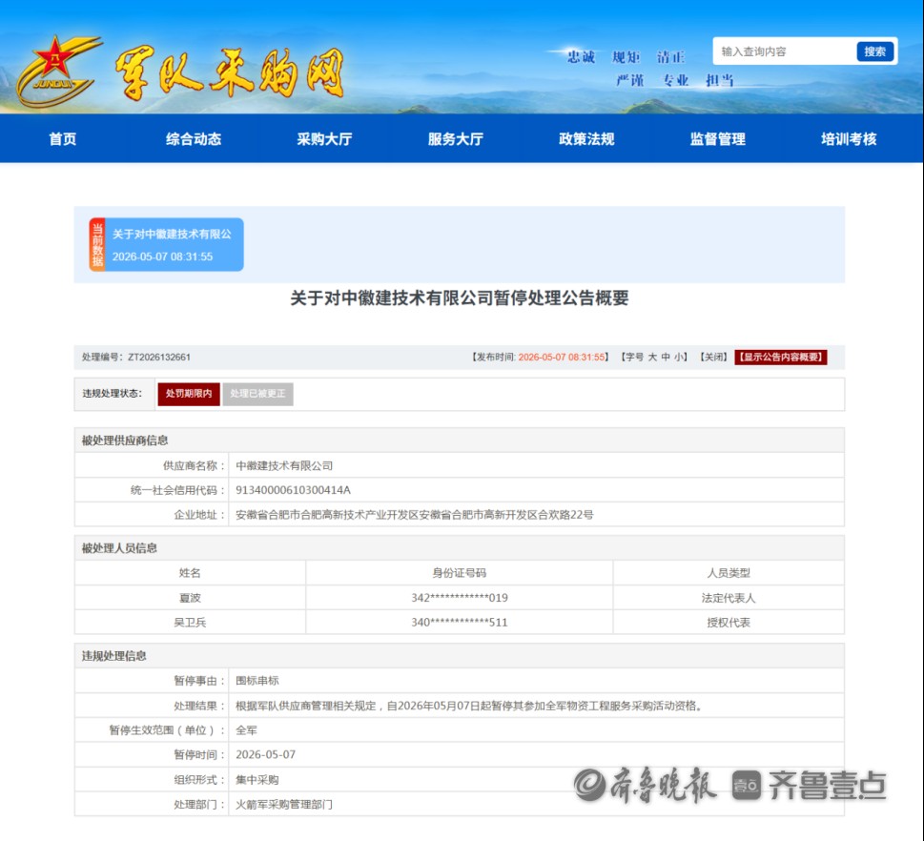Image resolution: width=924 pixels, height=841 pixels.
Task: Click the 关闭 link
Action: click(x=713, y=358)
